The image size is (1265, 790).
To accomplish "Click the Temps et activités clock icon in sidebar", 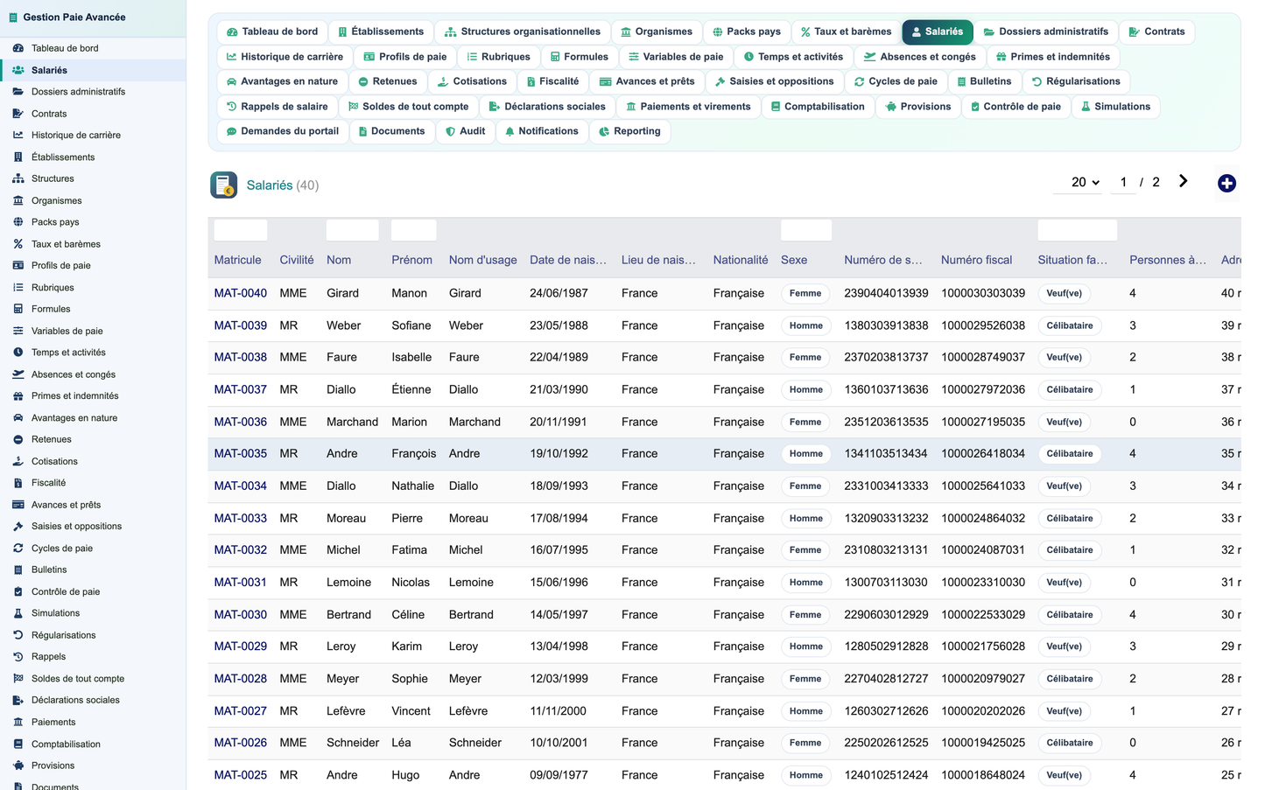I will pos(18,353).
